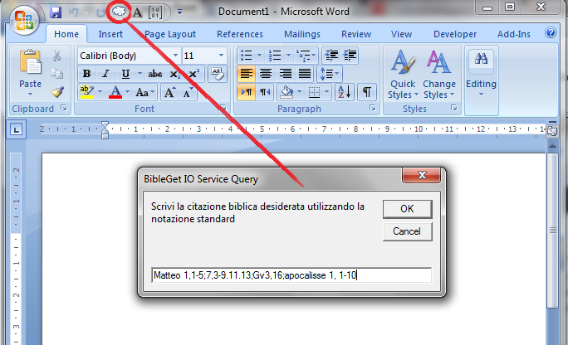Save document from Quick Access Toolbar
Screen dimensions: 568x345
point(56,12)
